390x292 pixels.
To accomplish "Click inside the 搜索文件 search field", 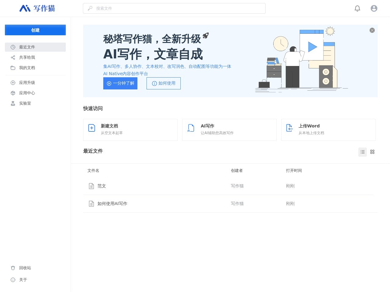I will tap(174, 8).
